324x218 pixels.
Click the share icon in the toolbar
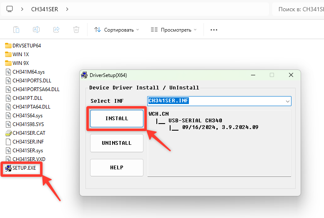pos(56,30)
